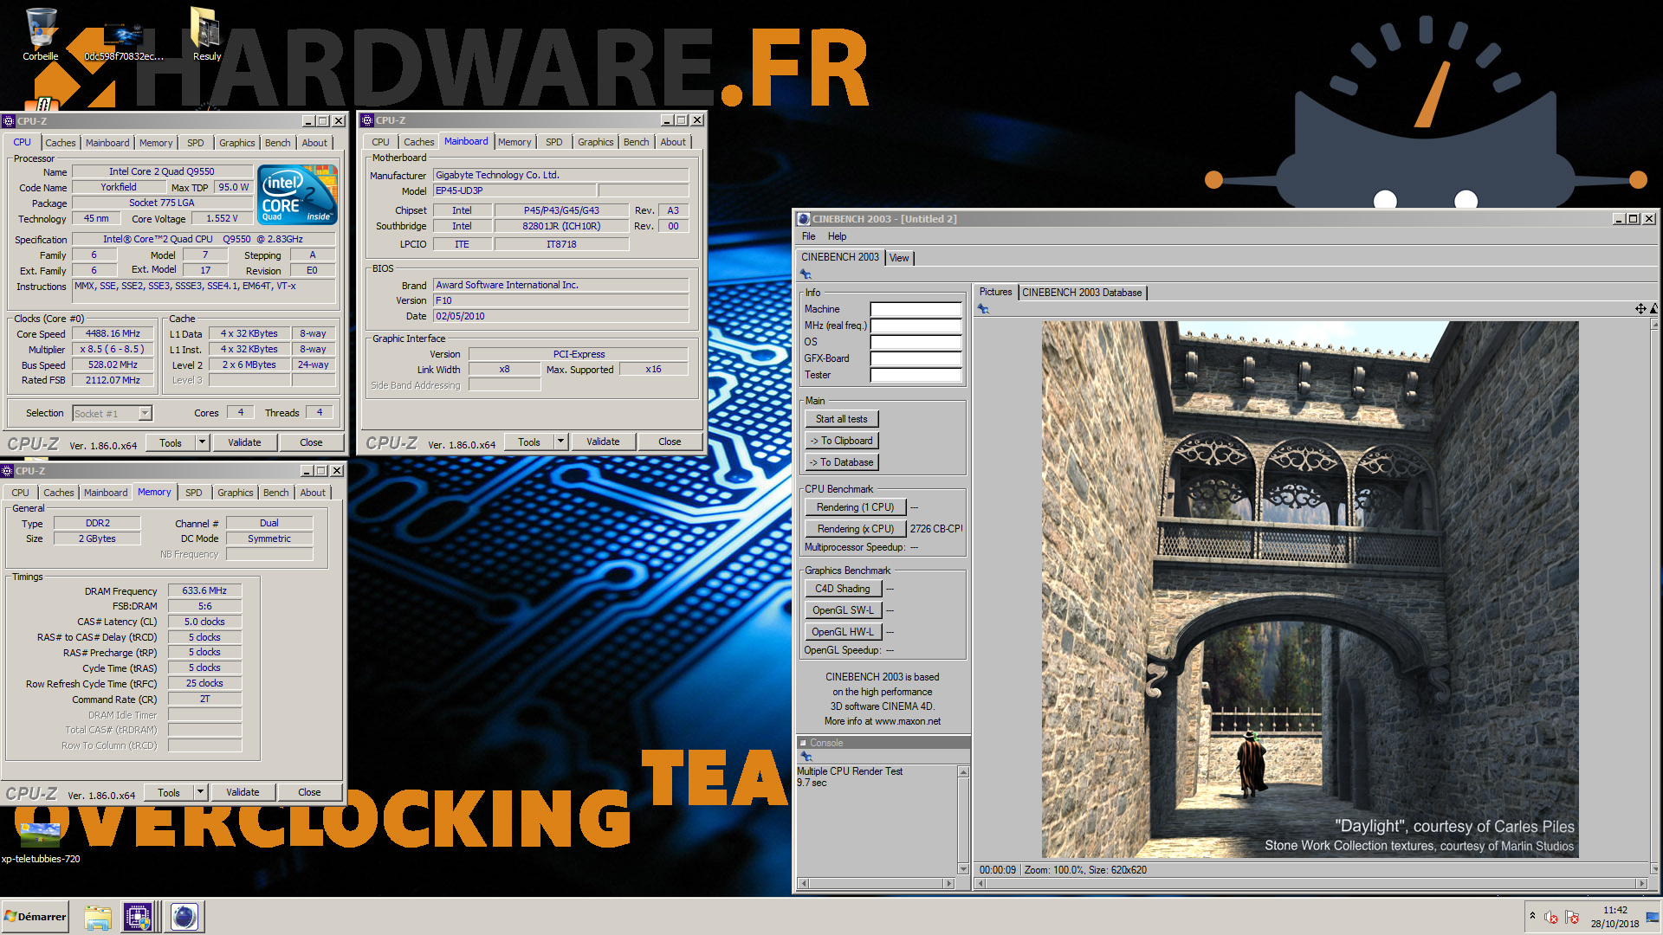Screen dimensions: 1663x935
Task: Open Caches tab in top-left CPU-Z window
Action: (x=61, y=143)
